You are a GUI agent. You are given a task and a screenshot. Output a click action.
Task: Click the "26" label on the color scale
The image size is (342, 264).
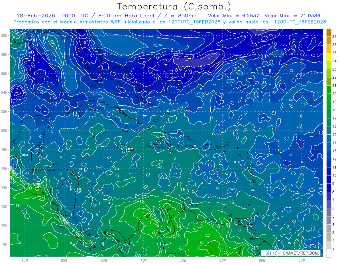tap(334, 45)
